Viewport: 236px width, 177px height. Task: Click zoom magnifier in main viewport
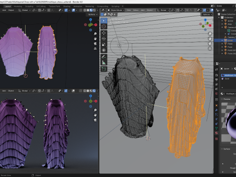click(x=210, y=34)
